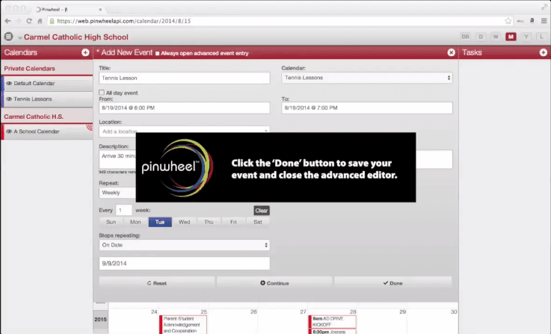The height and width of the screenshot is (334, 551).
Task: Add a new calendar with plus icon
Action: pos(85,52)
